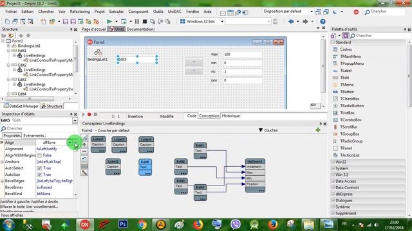
Task: Open Viber from the Windows taskbar
Action: click(236, 225)
